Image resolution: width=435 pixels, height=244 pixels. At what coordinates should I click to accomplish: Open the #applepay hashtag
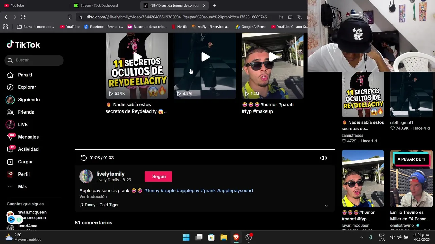click(188, 191)
